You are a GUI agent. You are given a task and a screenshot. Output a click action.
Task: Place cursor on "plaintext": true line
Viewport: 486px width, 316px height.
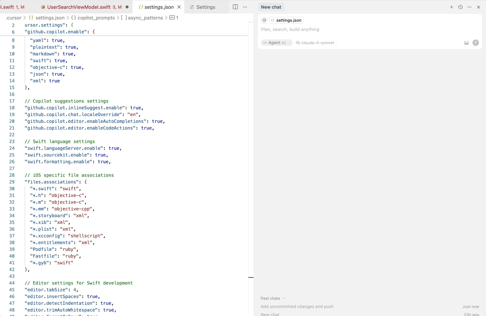pos(54,47)
